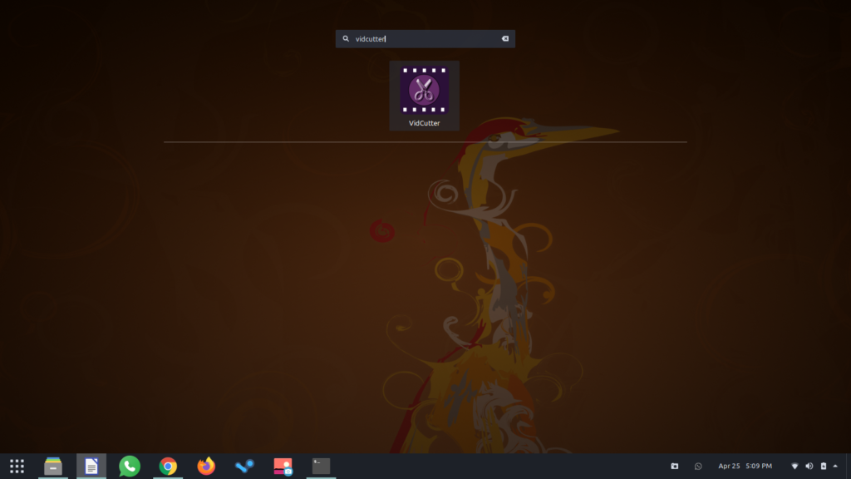Screen dimensions: 851x479
Task: Launch VidCutter from the search results
Action: [x=424, y=95]
